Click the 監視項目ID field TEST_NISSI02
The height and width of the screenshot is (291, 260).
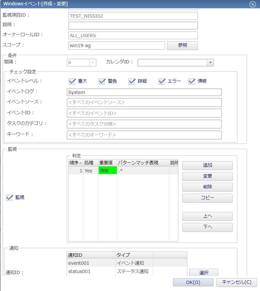[x=133, y=16]
